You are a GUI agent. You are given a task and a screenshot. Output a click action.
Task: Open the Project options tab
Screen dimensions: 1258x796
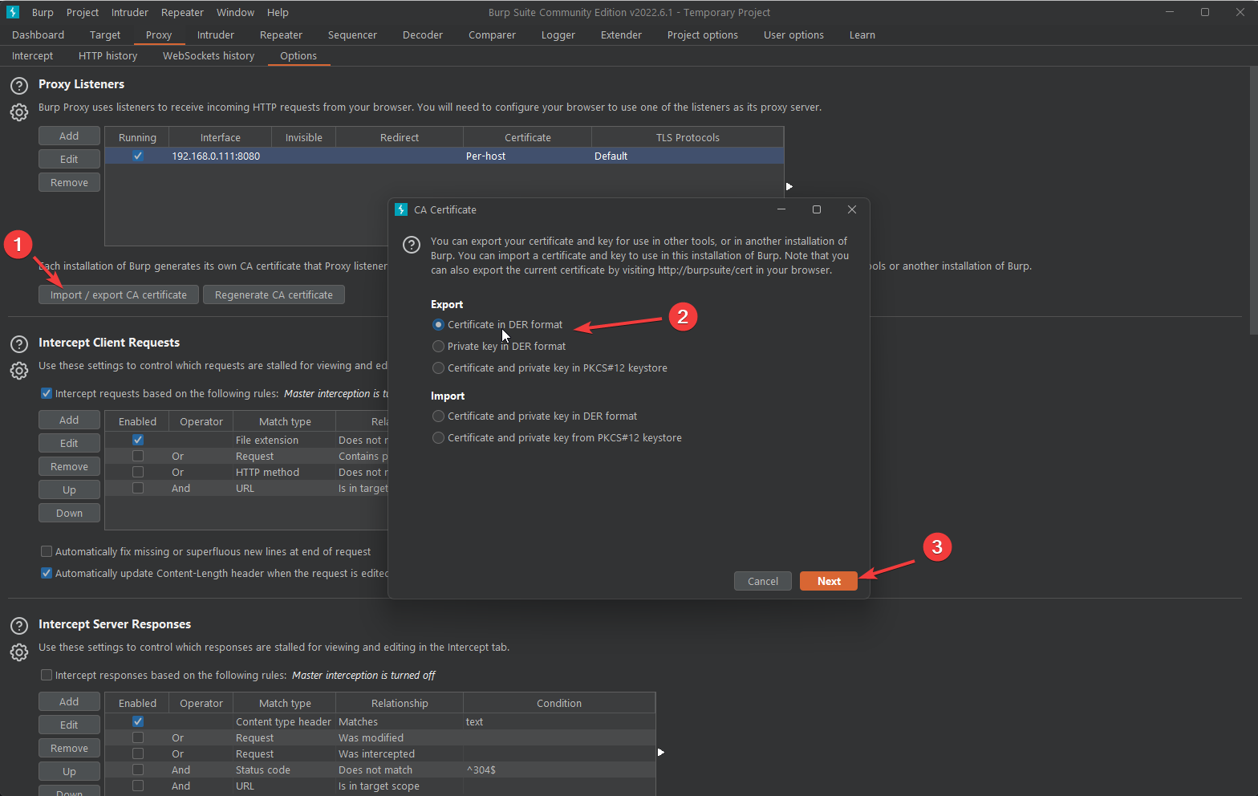[x=703, y=35]
